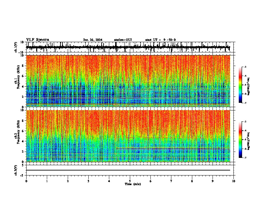The height and width of the screenshot is (203, 263).
Task: Click the ch.1 color bar PSD unit label
Action: (248, 87)
